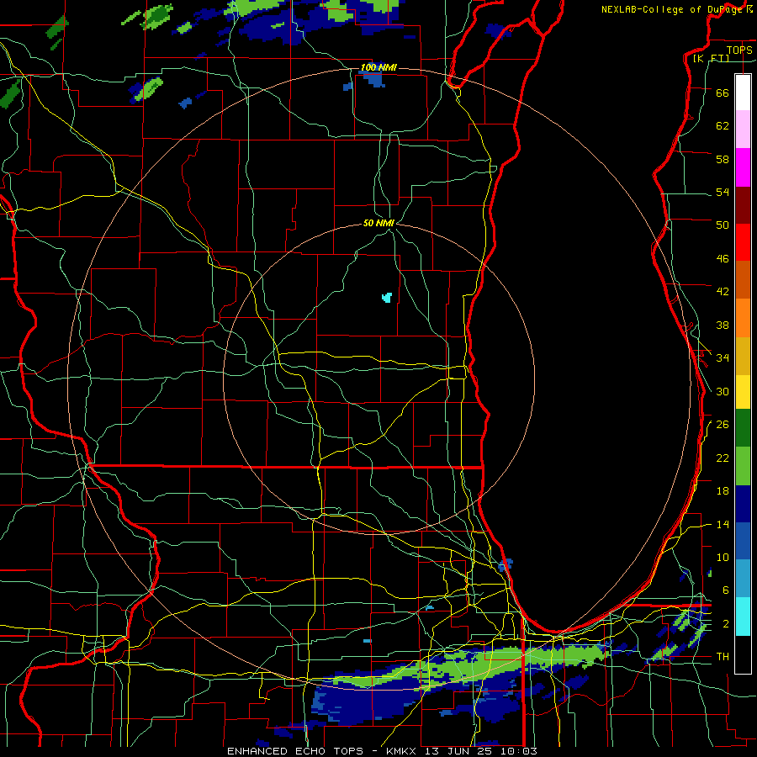Image resolution: width=757 pixels, height=757 pixels.
Task: Click the TOPS legend heading
Action: point(739,50)
